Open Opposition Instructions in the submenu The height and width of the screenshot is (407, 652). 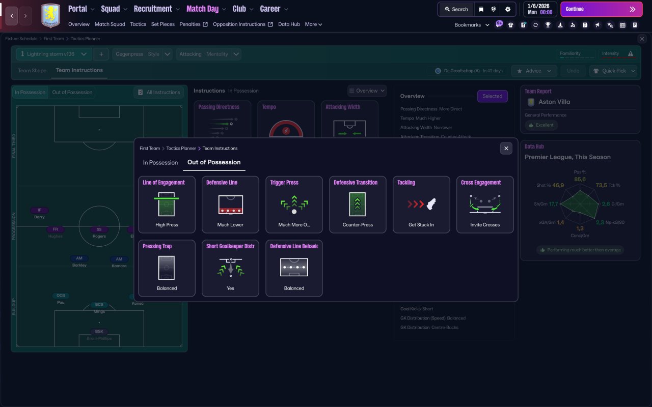point(243,24)
